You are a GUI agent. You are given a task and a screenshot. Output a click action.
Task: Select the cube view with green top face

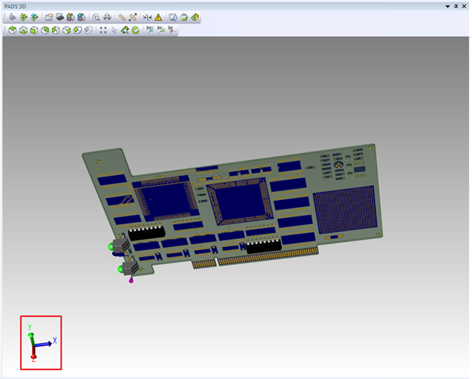(x=12, y=30)
